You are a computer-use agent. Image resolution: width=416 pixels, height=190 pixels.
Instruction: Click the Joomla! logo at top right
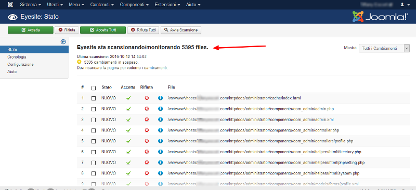(x=380, y=17)
